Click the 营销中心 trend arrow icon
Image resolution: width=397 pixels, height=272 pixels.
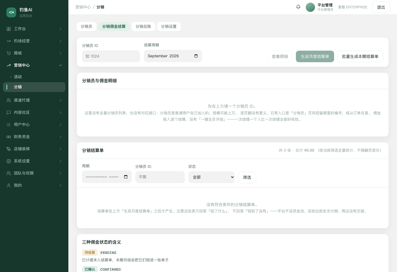pos(9,65)
